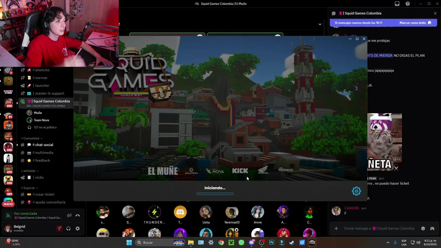Show hidden system tray icons
The image size is (441, 248).
point(388,242)
